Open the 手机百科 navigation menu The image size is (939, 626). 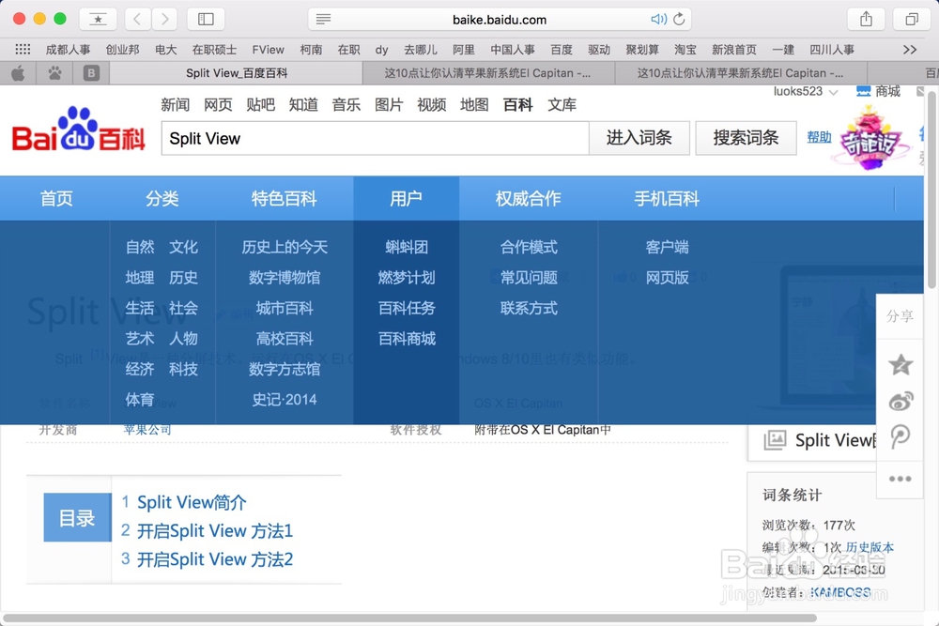pyautogui.click(x=666, y=198)
